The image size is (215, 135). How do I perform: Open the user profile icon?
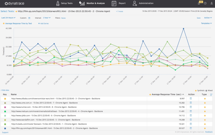(211, 3)
